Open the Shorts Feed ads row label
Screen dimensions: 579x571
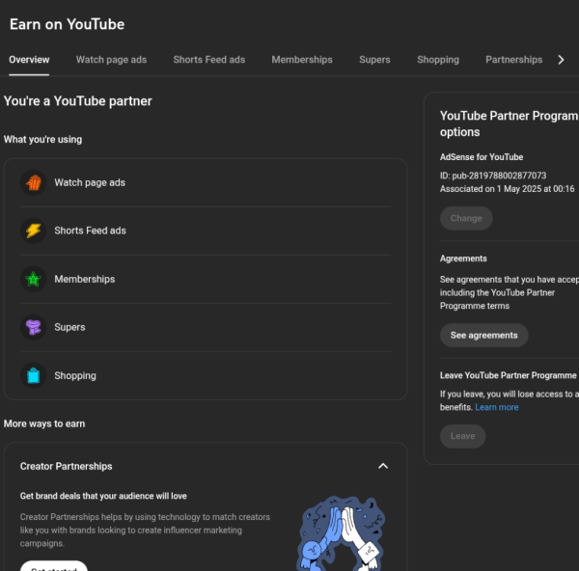pos(90,231)
